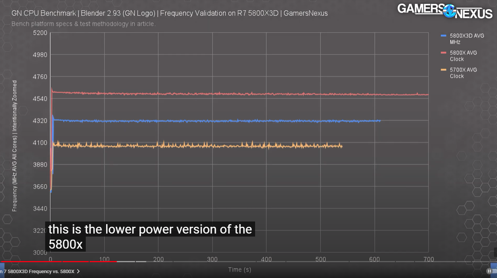Click the video progress bar to seek
This screenshot has height=278, width=497.
click(x=248, y=261)
